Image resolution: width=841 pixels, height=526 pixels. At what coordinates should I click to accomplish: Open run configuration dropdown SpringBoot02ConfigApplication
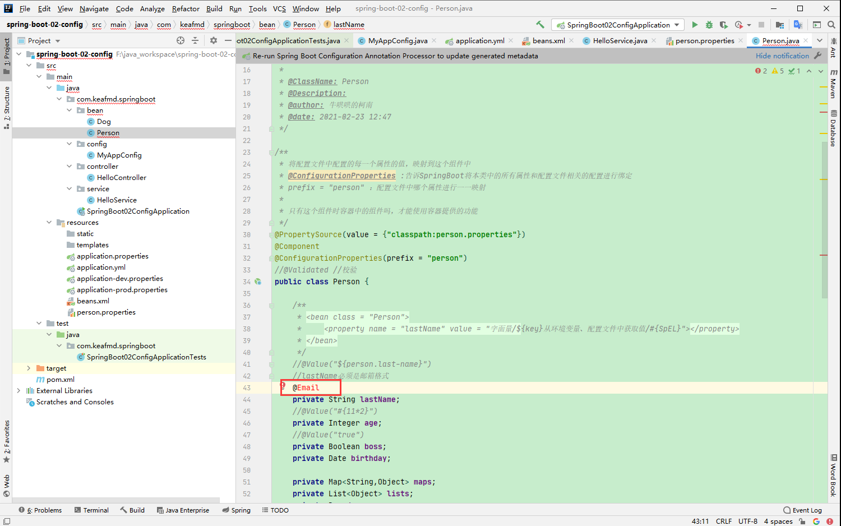[617, 25]
